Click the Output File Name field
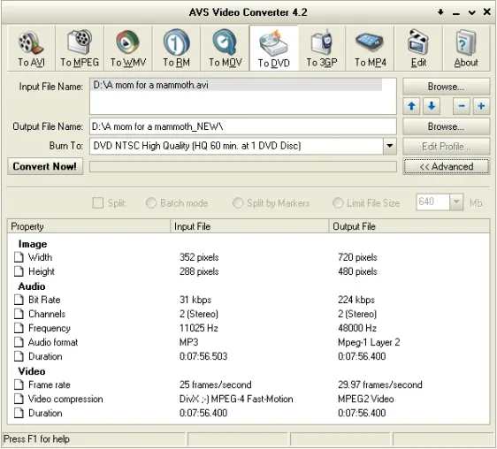The height and width of the screenshot is (449, 497). 243,126
